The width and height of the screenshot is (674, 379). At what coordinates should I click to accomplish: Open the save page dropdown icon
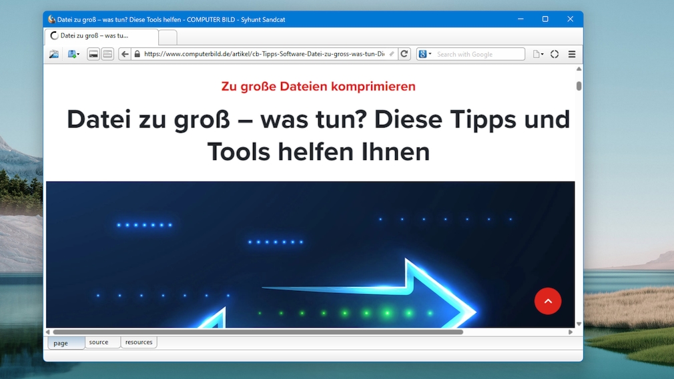pyautogui.click(x=73, y=54)
